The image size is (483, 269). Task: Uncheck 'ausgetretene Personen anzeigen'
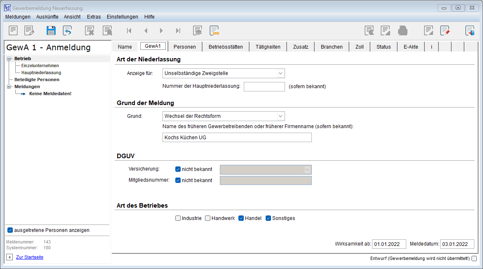[x=10, y=230]
